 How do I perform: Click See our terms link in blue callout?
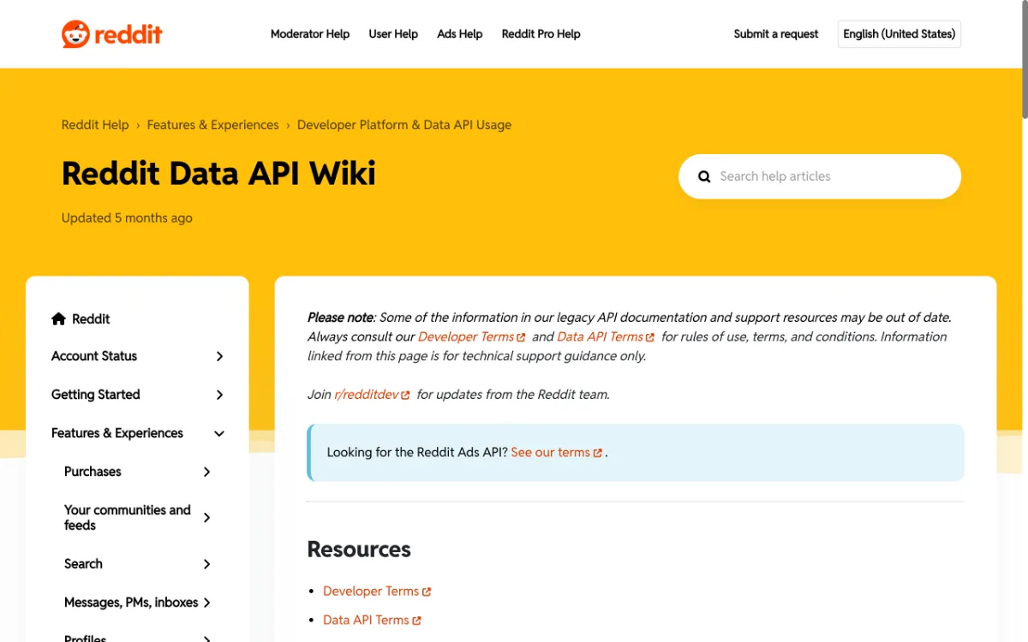pos(557,452)
